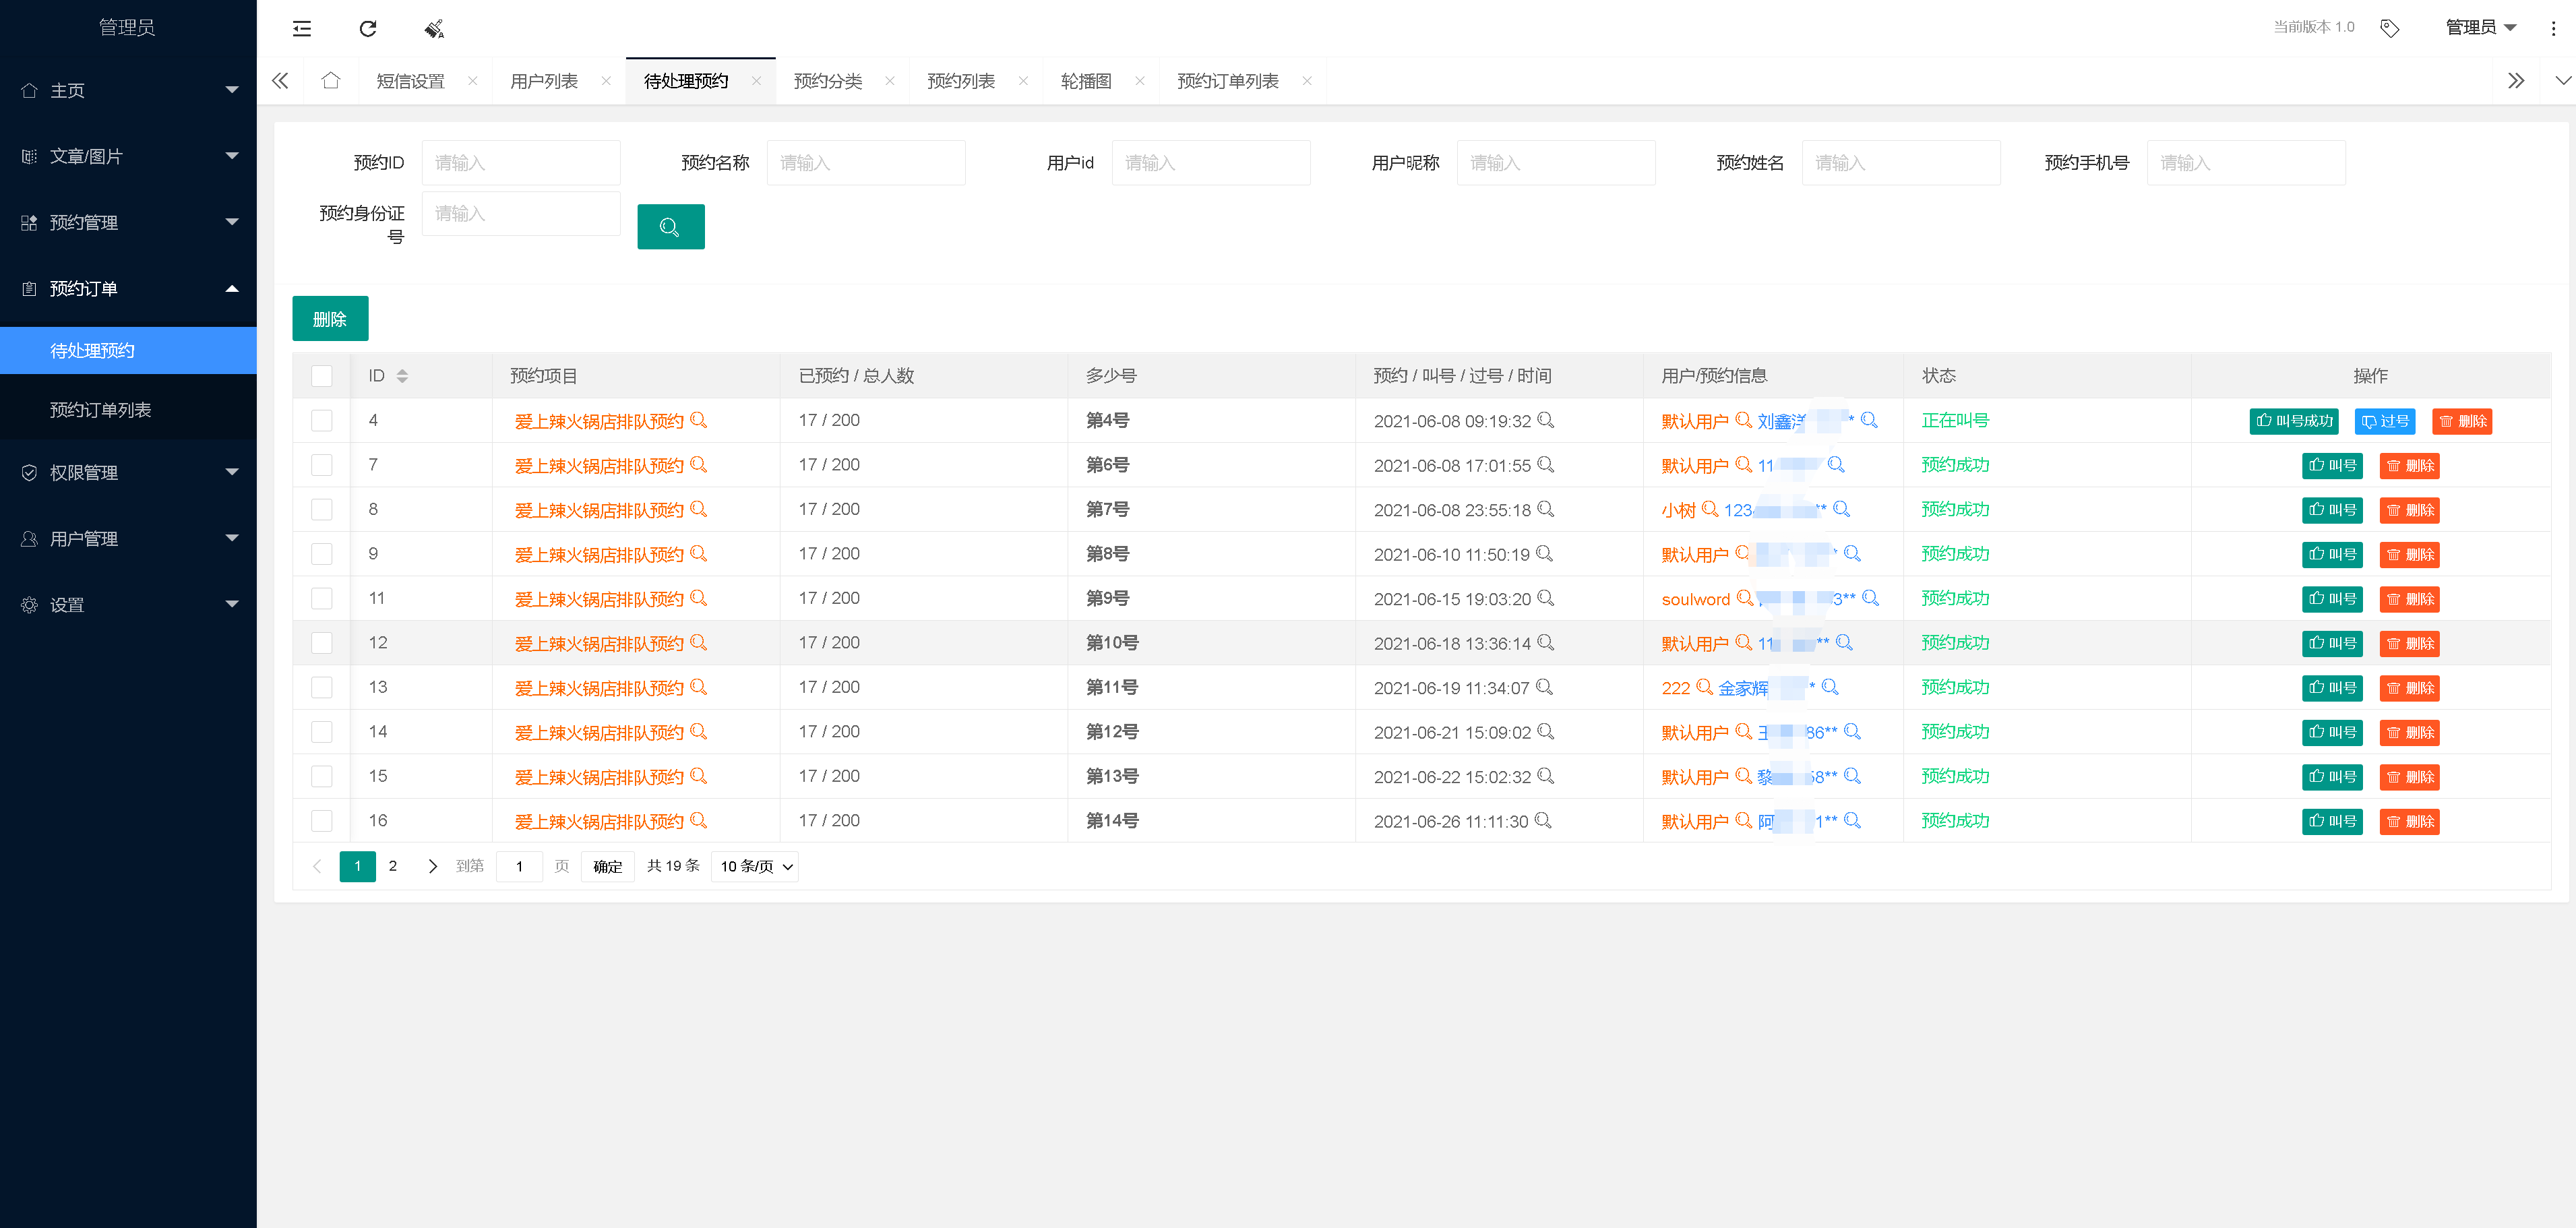Open the 10 条/页 page size dropdown
Image resolution: width=2576 pixels, height=1228 pixels.
[755, 867]
